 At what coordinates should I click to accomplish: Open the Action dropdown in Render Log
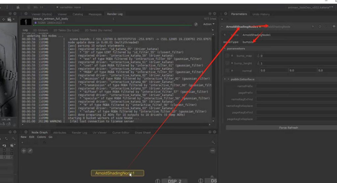[209, 24]
